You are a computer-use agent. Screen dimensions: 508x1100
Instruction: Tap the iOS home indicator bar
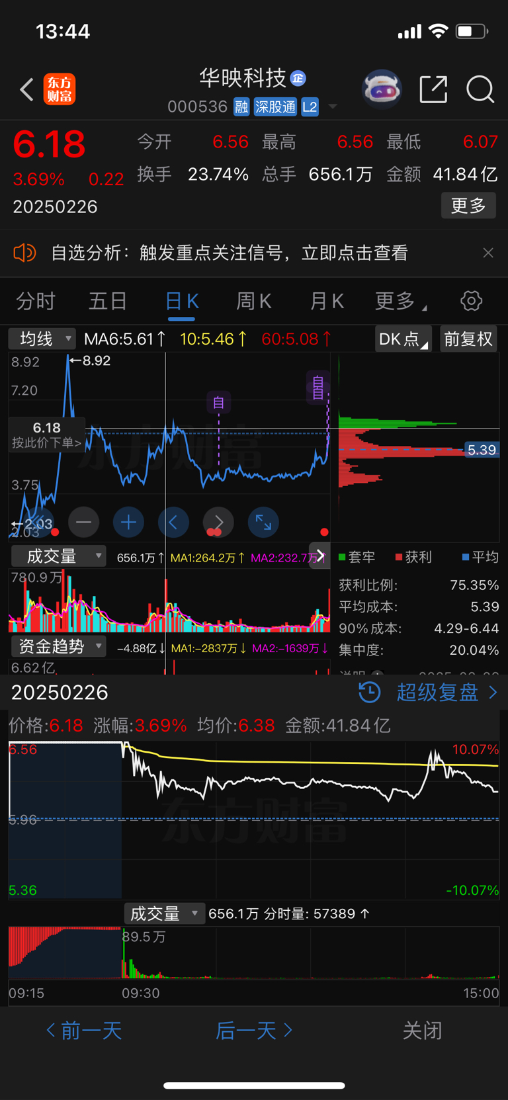click(254, 1085)
